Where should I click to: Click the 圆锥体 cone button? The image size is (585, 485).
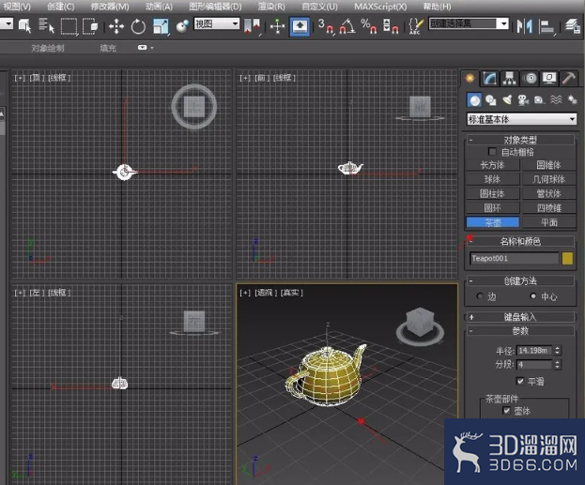548,165
